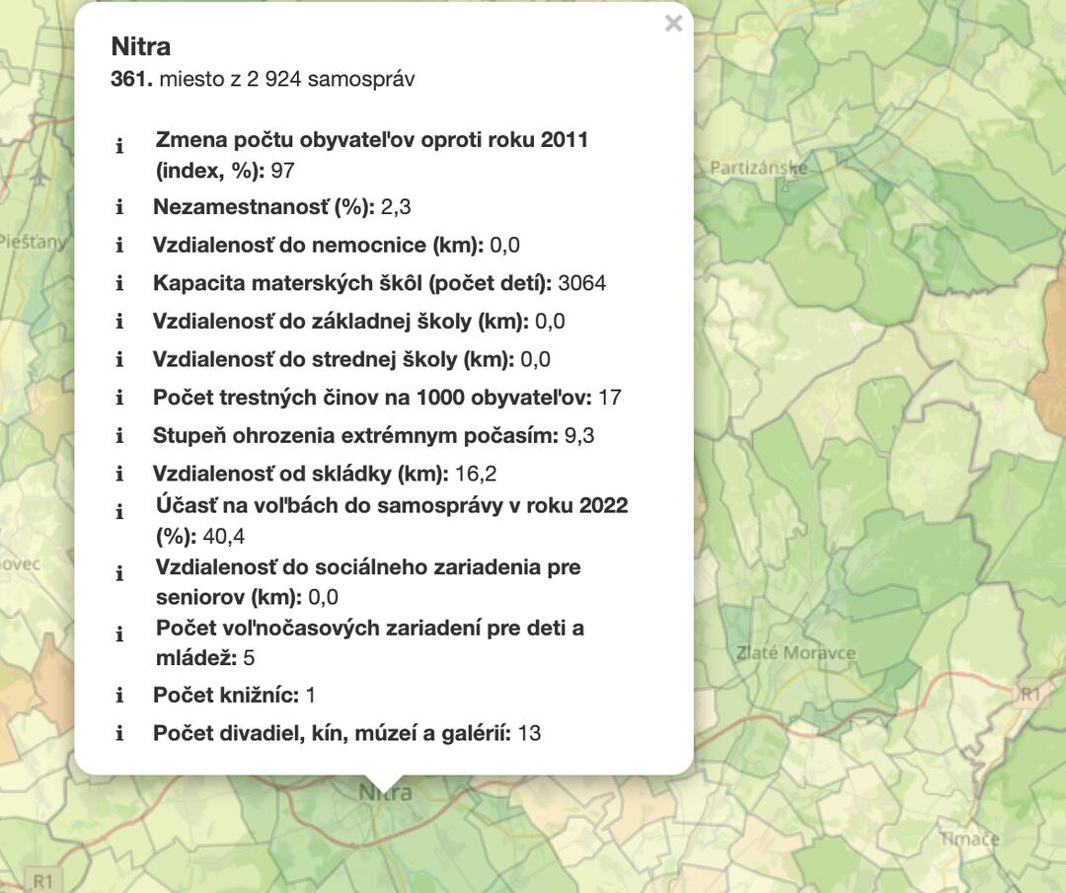Click info icon beside Stupeň ohrozenia extrémnym počasím
This screenshot has width=1066, height=893.
(119, 436)
